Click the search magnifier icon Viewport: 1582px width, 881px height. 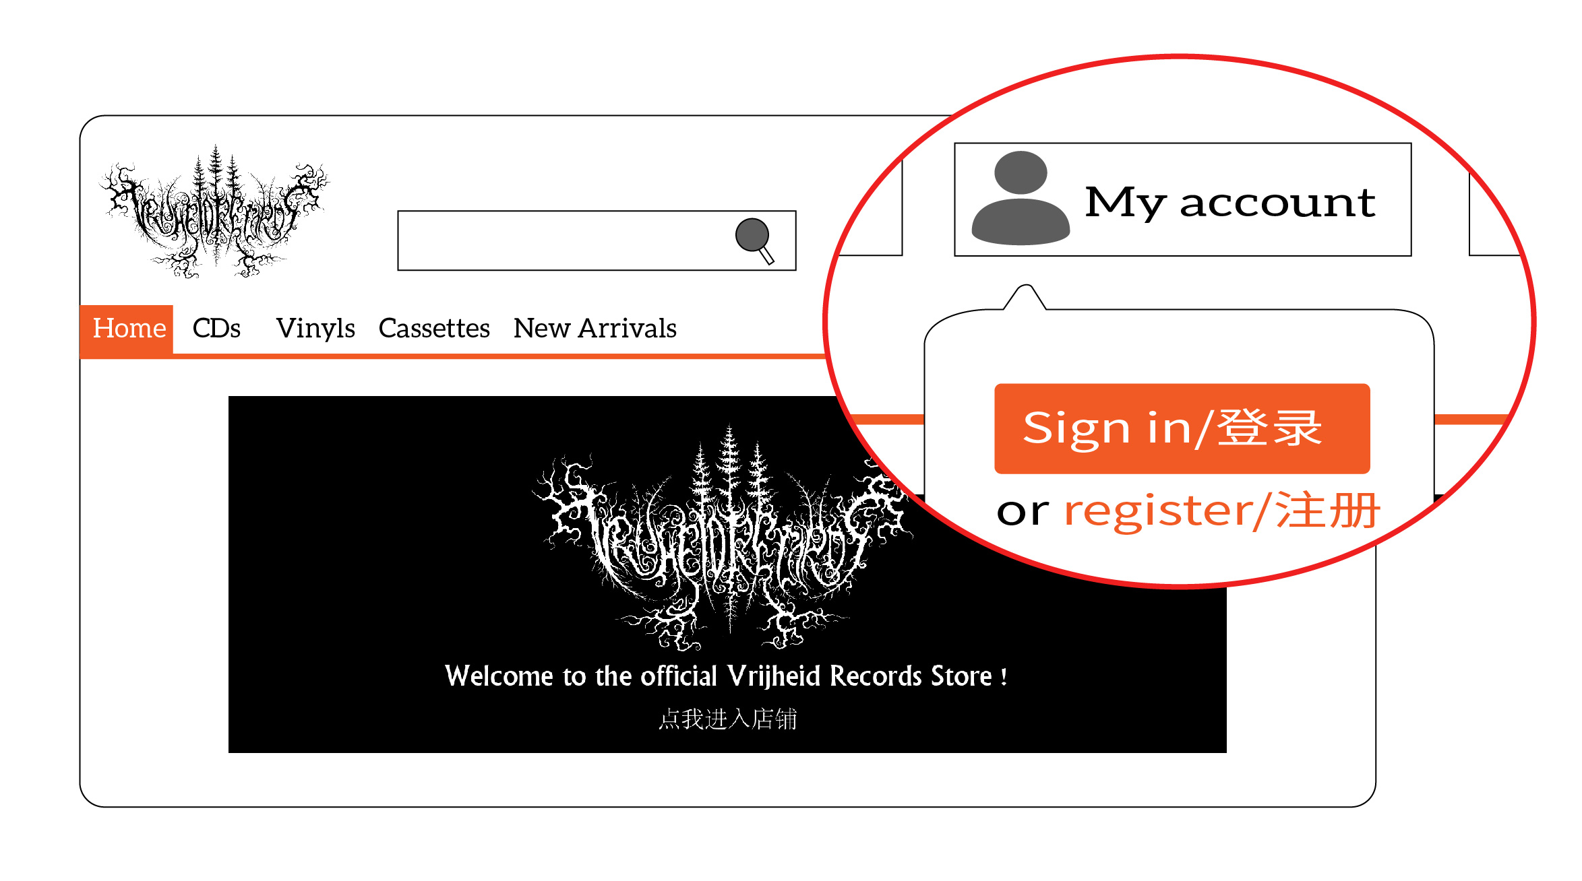(x=755, y=240)
